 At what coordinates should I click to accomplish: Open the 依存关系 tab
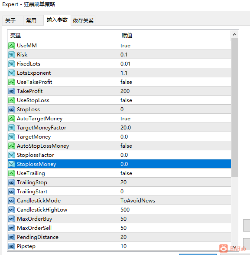point(83,21)
